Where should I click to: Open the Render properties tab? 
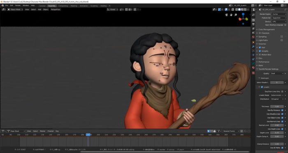pyautogui.click(x=253, y=20)
